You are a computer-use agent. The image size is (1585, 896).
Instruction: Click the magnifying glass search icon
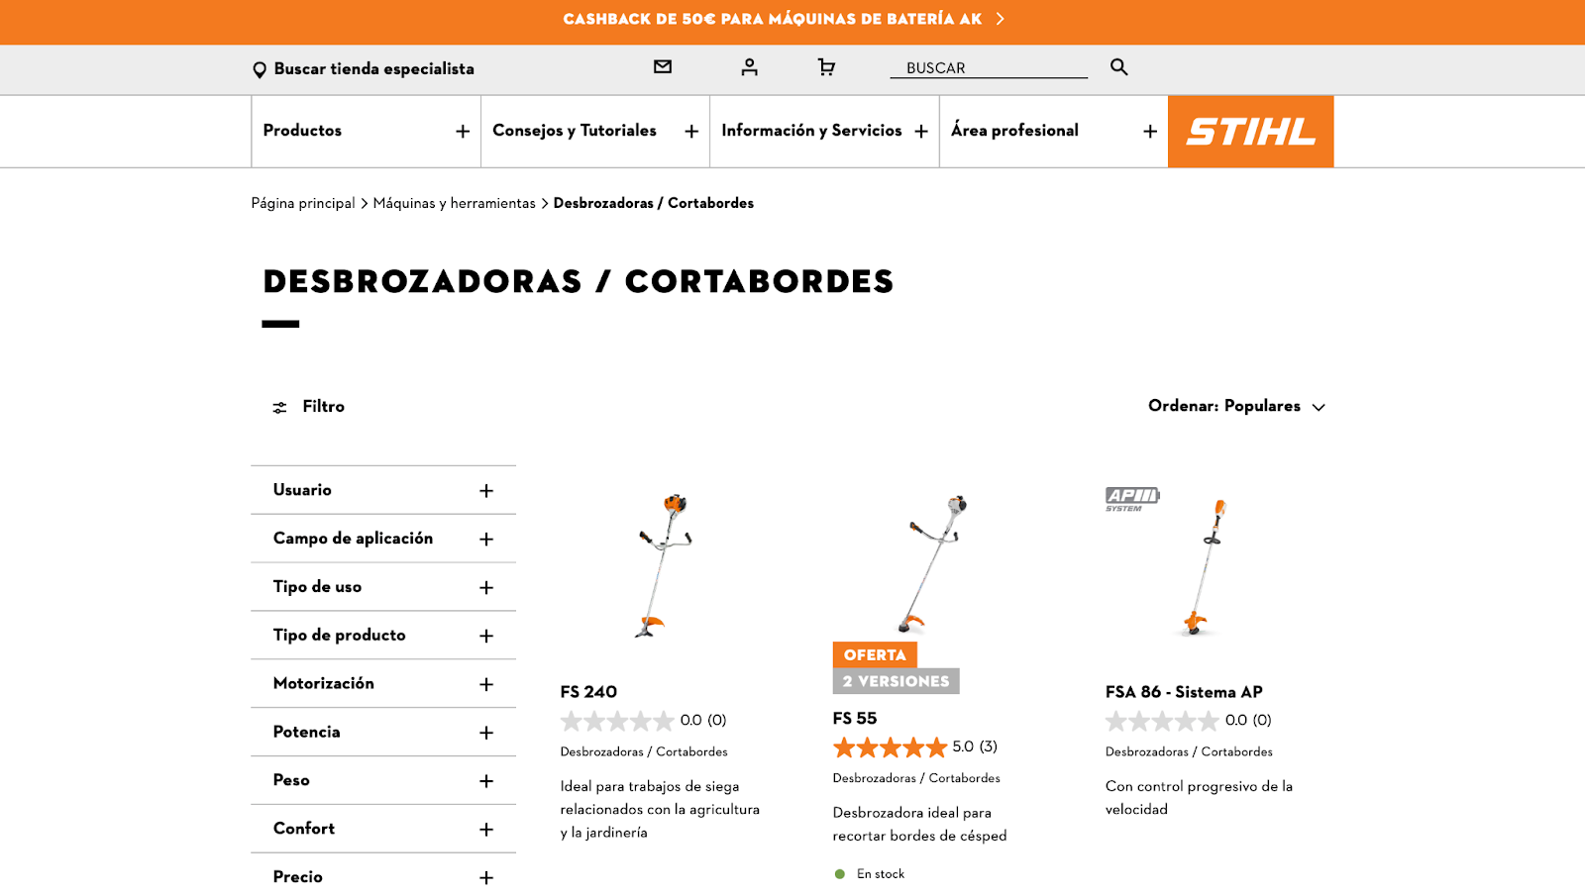(1118, 66)
